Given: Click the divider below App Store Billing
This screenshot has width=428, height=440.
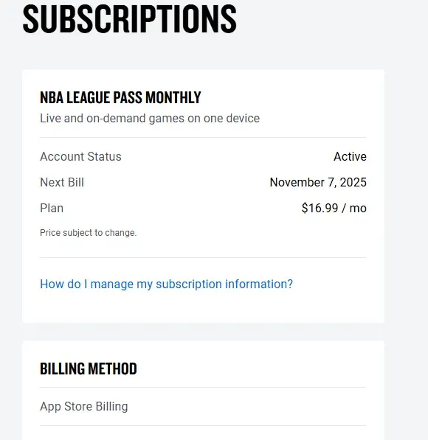Looking at the screenshot, I should (x=203, y=426).
